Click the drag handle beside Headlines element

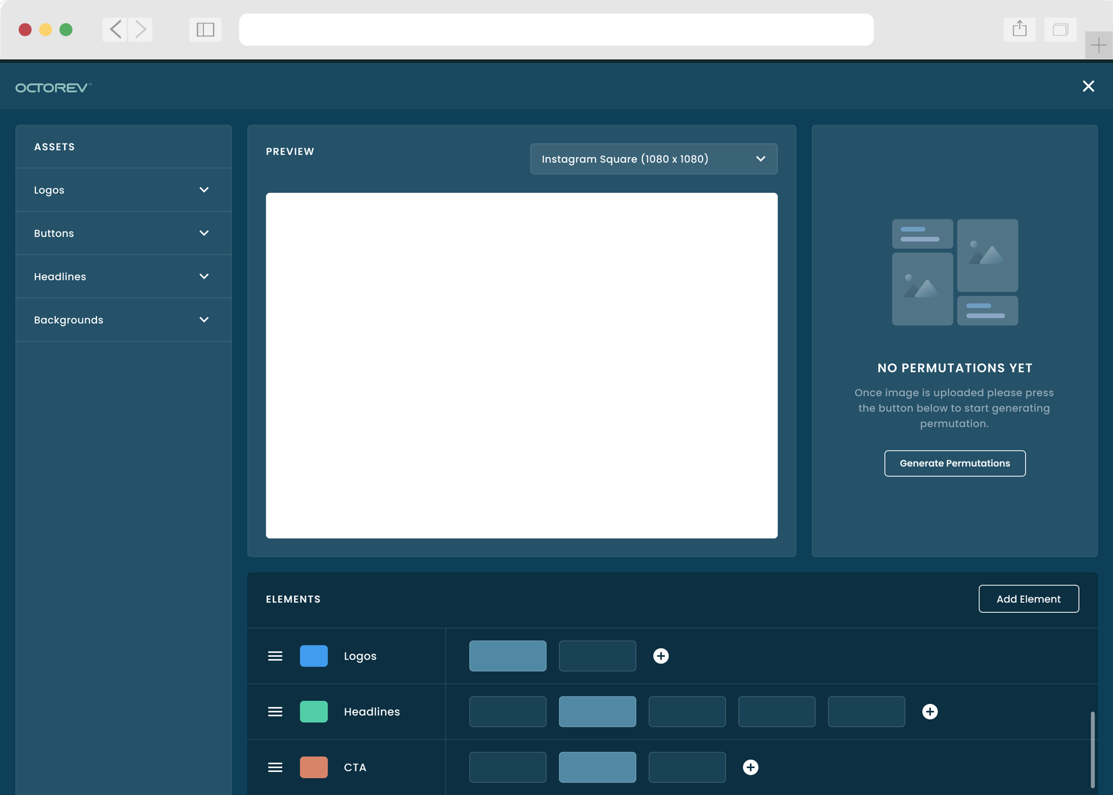tap(275, 712)
